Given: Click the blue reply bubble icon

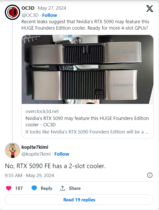Looking at the screenshot, I should pos(34,188).
